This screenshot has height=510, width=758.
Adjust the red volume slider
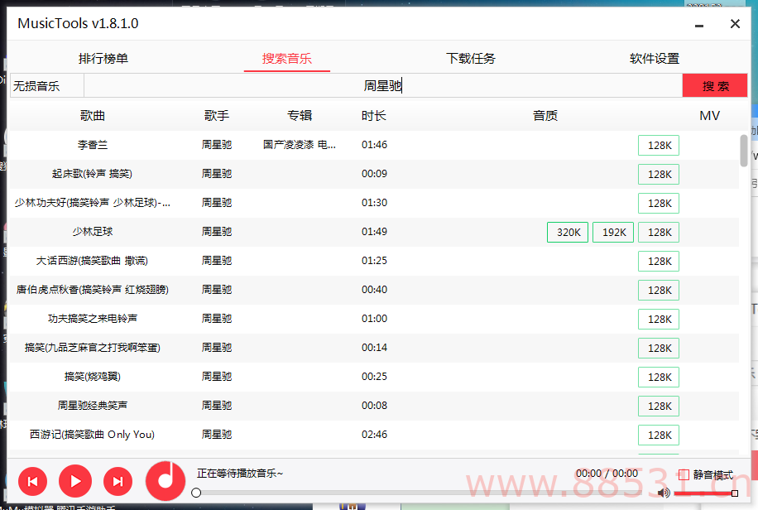(x=705, y=493)
